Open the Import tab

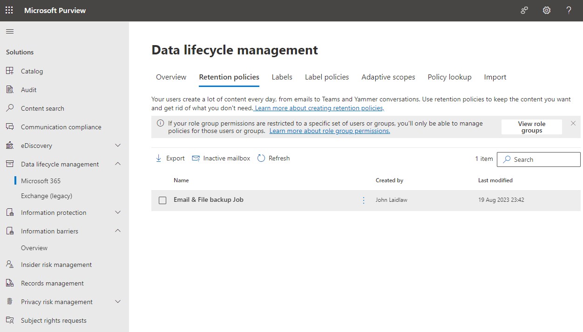[x=495, y=77]
